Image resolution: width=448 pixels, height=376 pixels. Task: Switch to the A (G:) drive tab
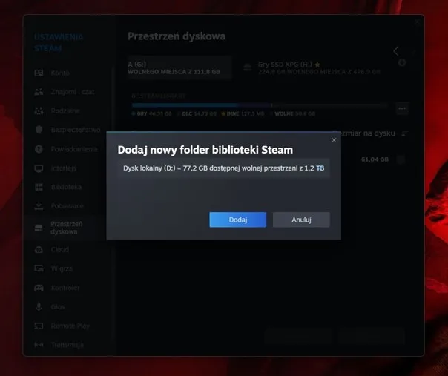pyautogui.click(x=179, y=67)
